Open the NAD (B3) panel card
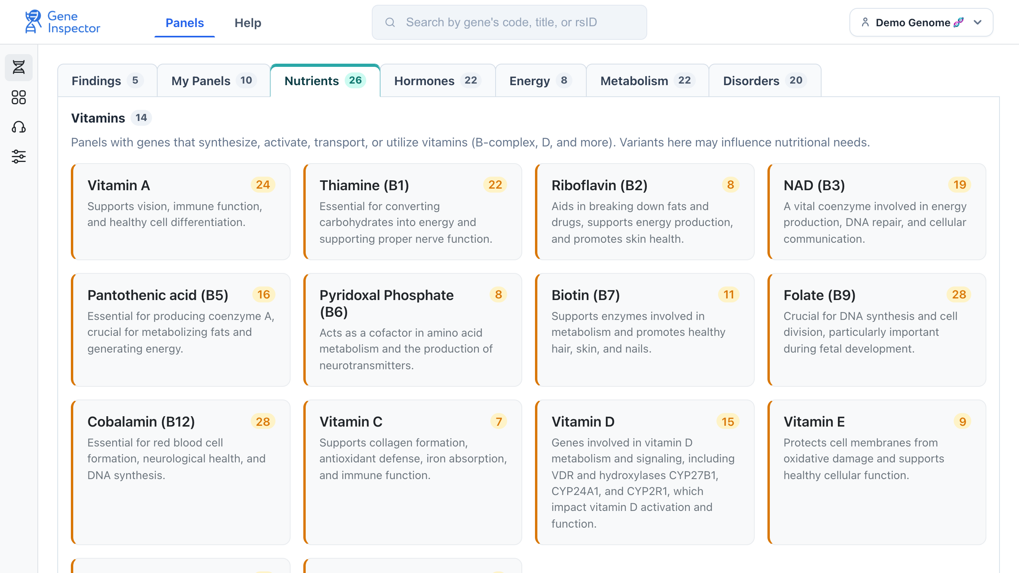Viewport: 1019px width, 573px height. (877, 212)
